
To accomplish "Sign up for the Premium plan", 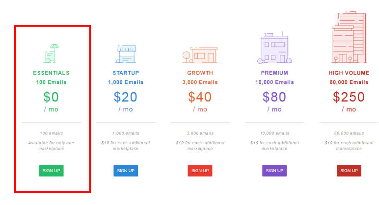I will point(274,171).
